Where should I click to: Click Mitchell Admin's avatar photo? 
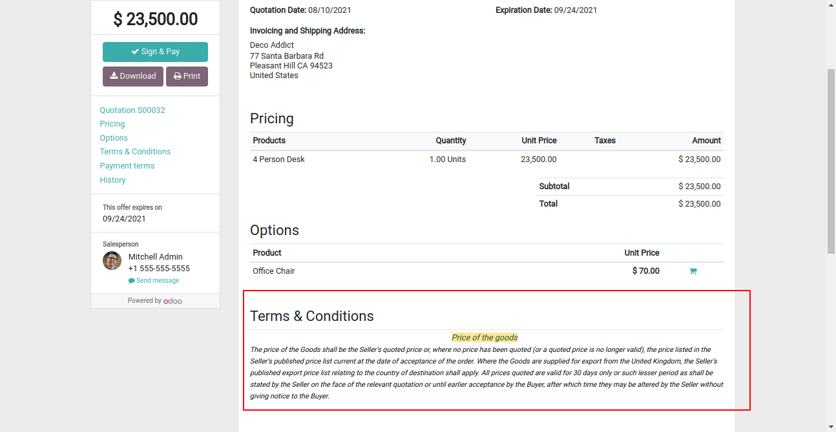pos(112,261)
